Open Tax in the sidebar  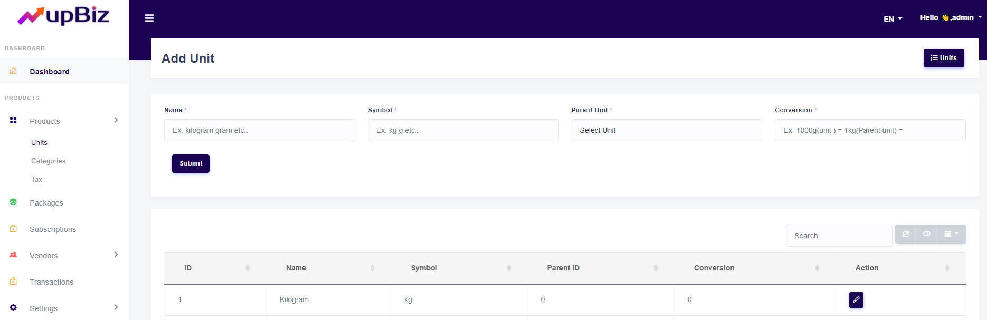[x=36, y=180]
